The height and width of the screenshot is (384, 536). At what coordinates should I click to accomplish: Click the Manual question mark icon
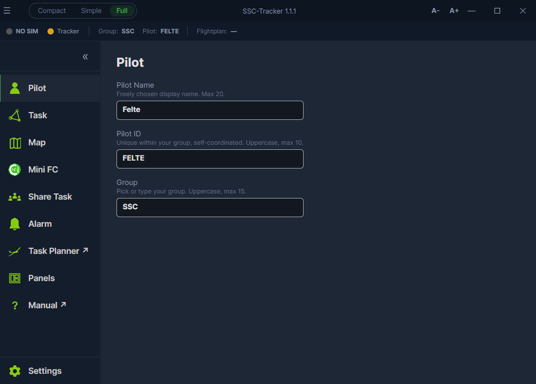[15, 305]
